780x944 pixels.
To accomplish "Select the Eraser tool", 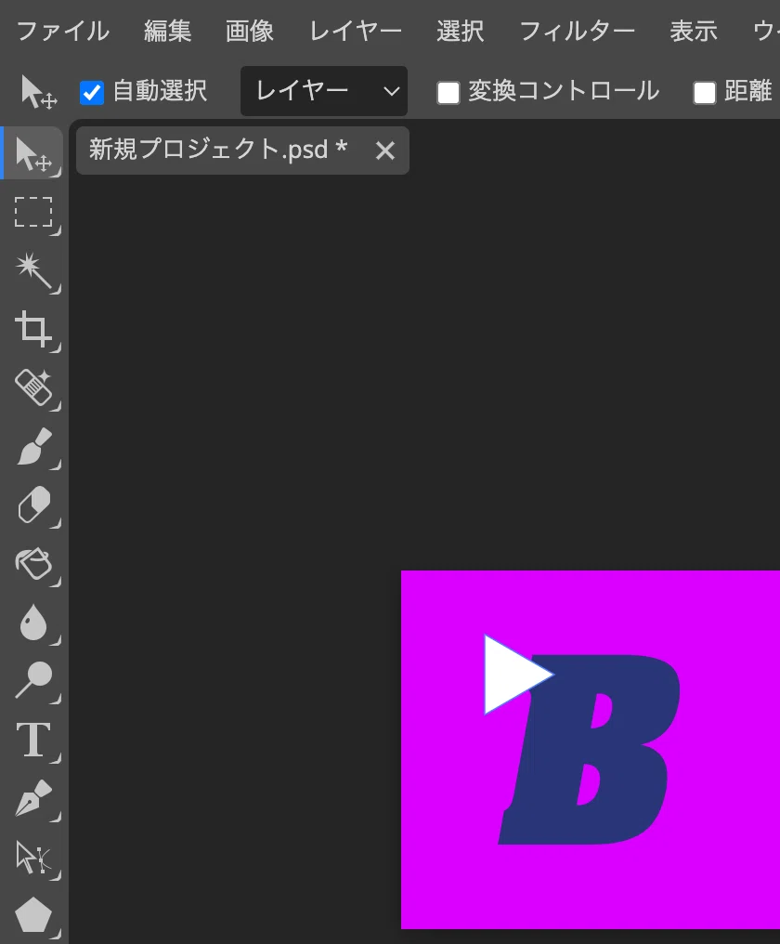I will pos(33,505).
